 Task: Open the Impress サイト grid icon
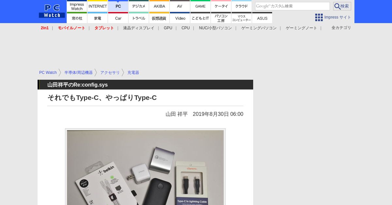coord(319,17)
